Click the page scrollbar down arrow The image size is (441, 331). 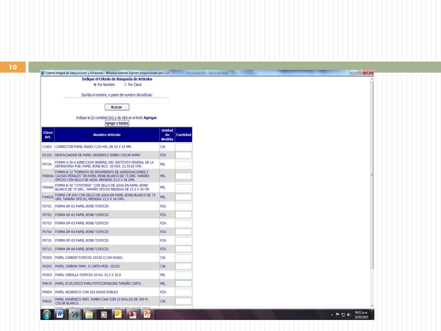pyautogui.click(x=372, y=306)
